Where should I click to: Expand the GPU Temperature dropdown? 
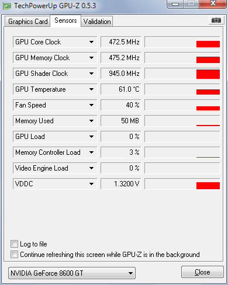[91, 89]
